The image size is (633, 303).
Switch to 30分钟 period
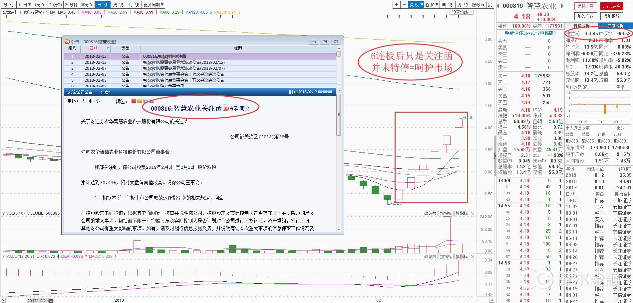pyautogui.click(x=71, y=5)
